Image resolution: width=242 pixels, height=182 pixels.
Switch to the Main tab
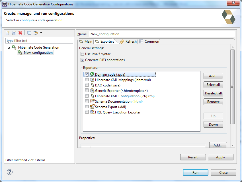pos(86,42)
